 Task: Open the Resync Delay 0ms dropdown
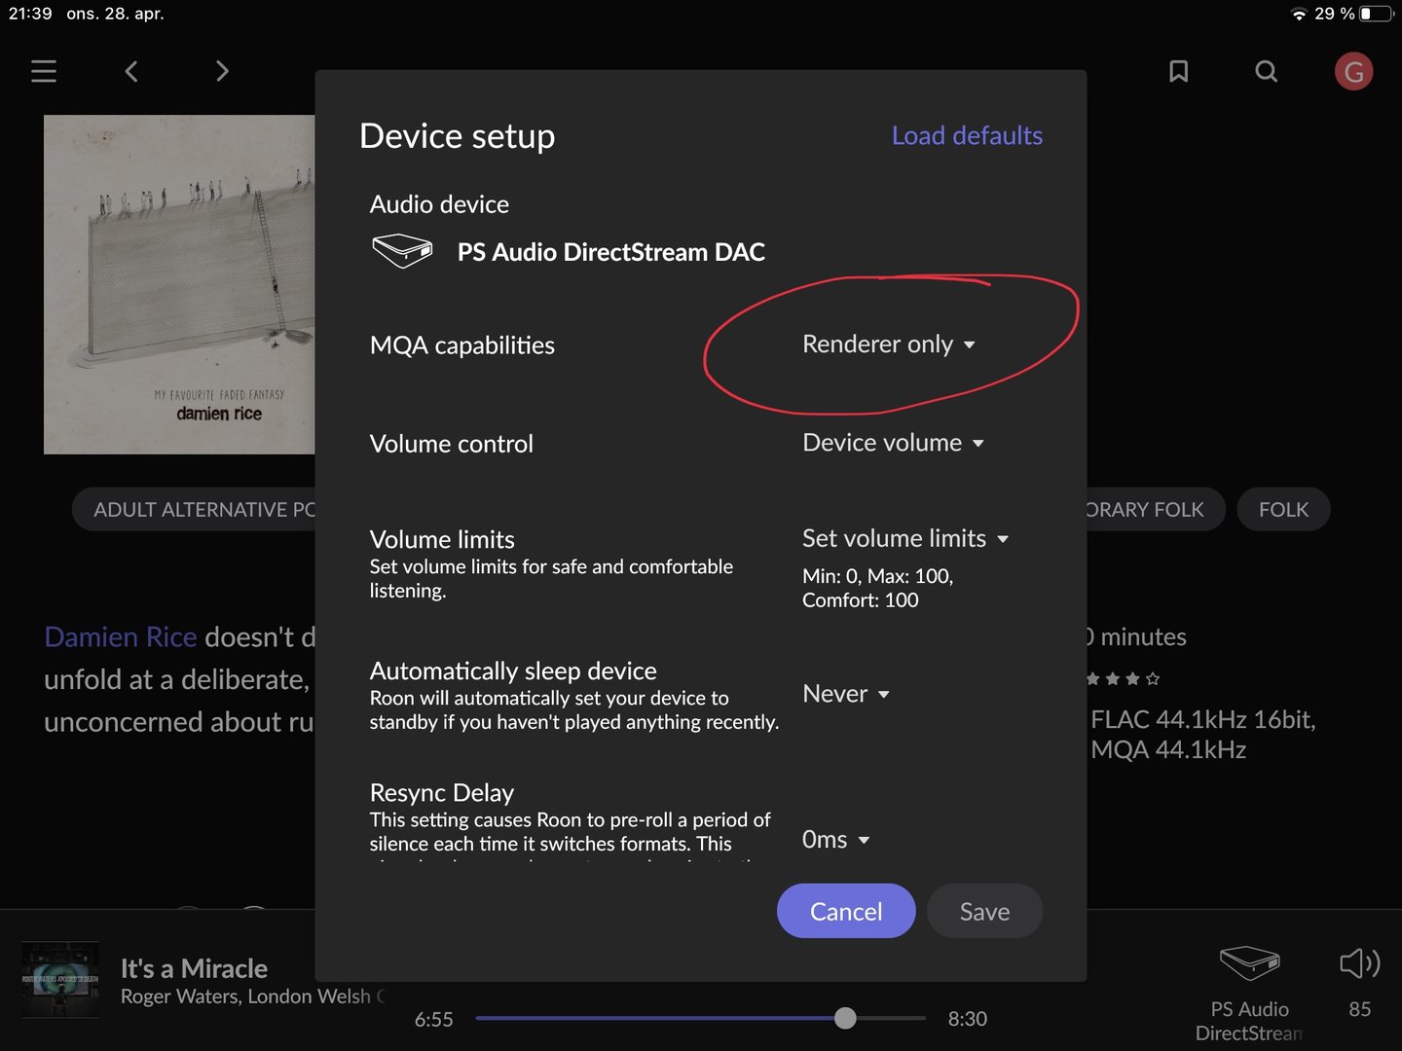(x=835, y=840)
